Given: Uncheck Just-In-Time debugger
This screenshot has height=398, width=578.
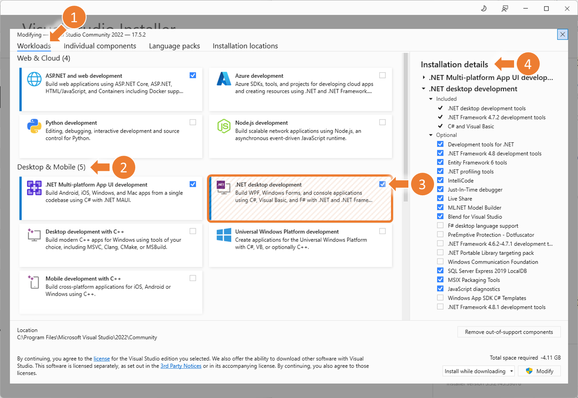Looking at the screenshot, I should tap(440, 189).
